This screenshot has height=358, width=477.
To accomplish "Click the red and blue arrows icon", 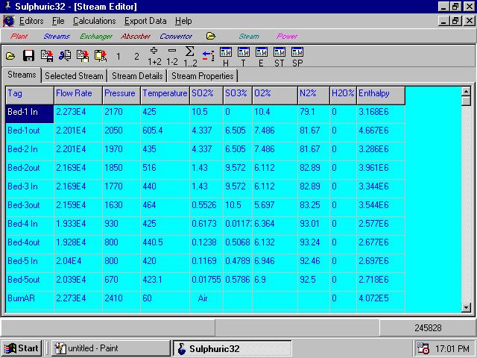I will pos(208,56).
